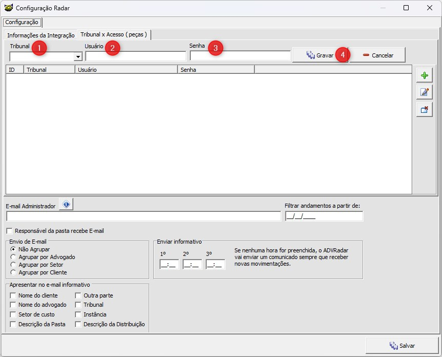Click the ID column header
Screen dimensions: 442x357
coord(15,70)
